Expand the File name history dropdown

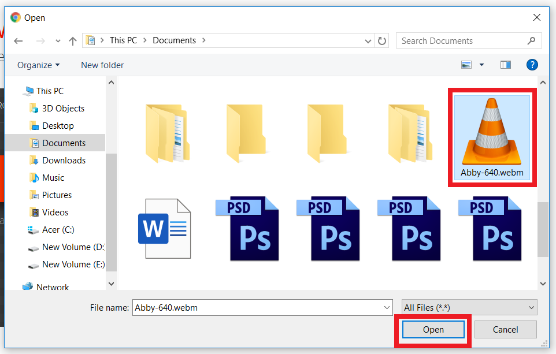coord(387,308)
